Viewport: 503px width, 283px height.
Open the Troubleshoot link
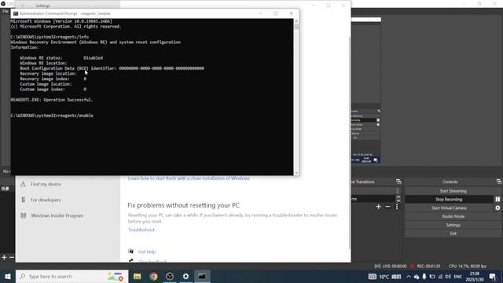[x=141, y=230]
